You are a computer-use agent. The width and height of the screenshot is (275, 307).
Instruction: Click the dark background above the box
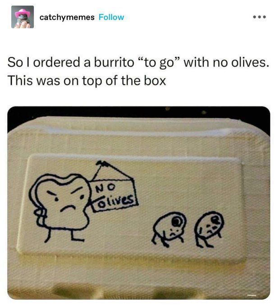point(139,112)
